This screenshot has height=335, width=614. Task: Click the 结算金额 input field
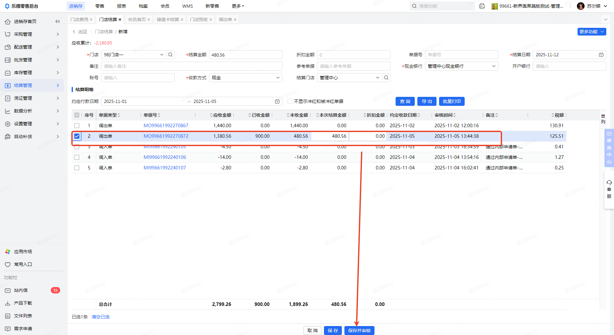245,55
